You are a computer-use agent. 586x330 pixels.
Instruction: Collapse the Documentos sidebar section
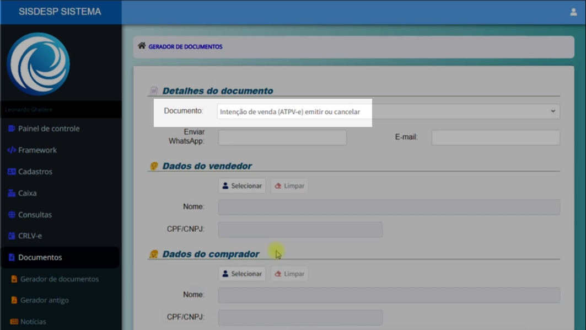point(40,258)
